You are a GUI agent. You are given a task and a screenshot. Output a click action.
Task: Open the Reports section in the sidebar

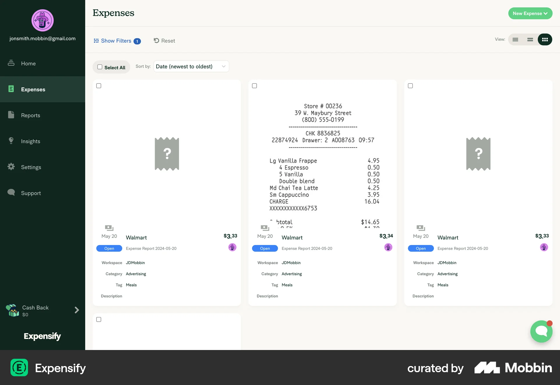point(30,115)
